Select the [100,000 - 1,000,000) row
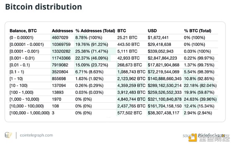This screenshot has height=146, width=234. [x=113, y=113]
